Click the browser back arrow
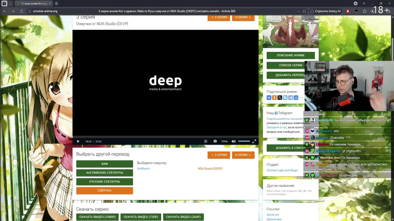The image size is (394, 221). 4,11
